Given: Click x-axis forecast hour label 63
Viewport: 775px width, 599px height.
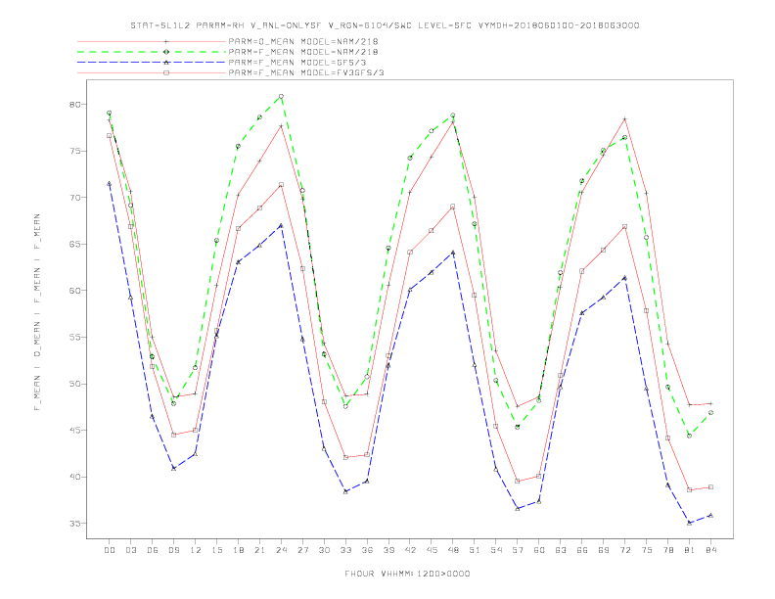Looking at the screenshot, I should click(x=561, y=550).
